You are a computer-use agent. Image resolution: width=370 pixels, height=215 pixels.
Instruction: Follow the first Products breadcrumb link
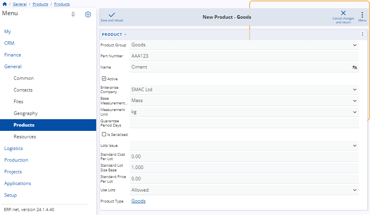click(x=41, y=4)
